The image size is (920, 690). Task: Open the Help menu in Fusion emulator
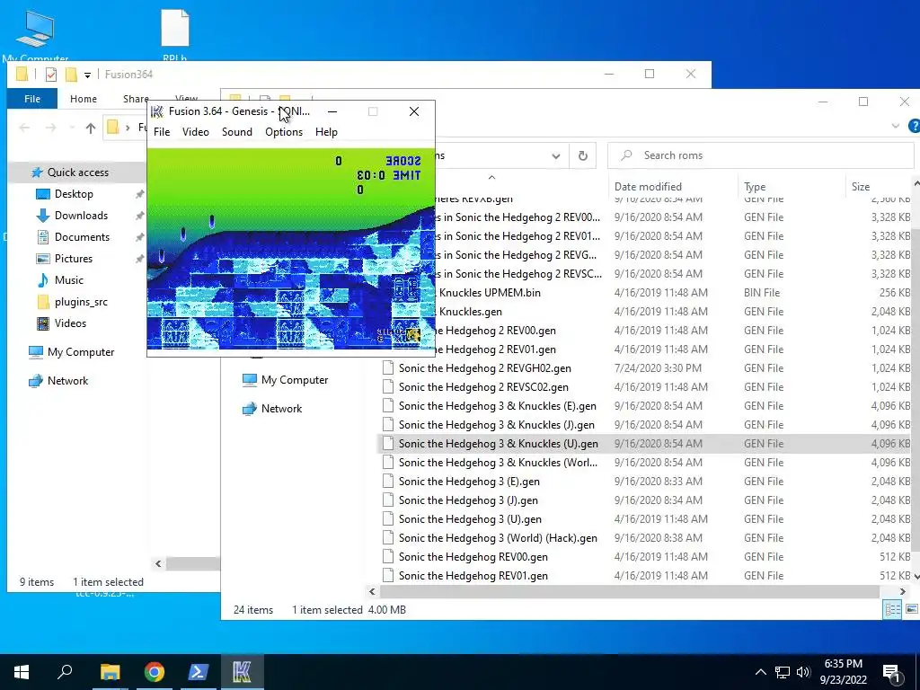(x=326, y=132)
